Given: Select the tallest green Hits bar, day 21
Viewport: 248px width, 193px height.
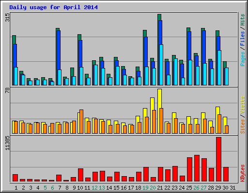Looking at the screenshot, I should 159,17.
